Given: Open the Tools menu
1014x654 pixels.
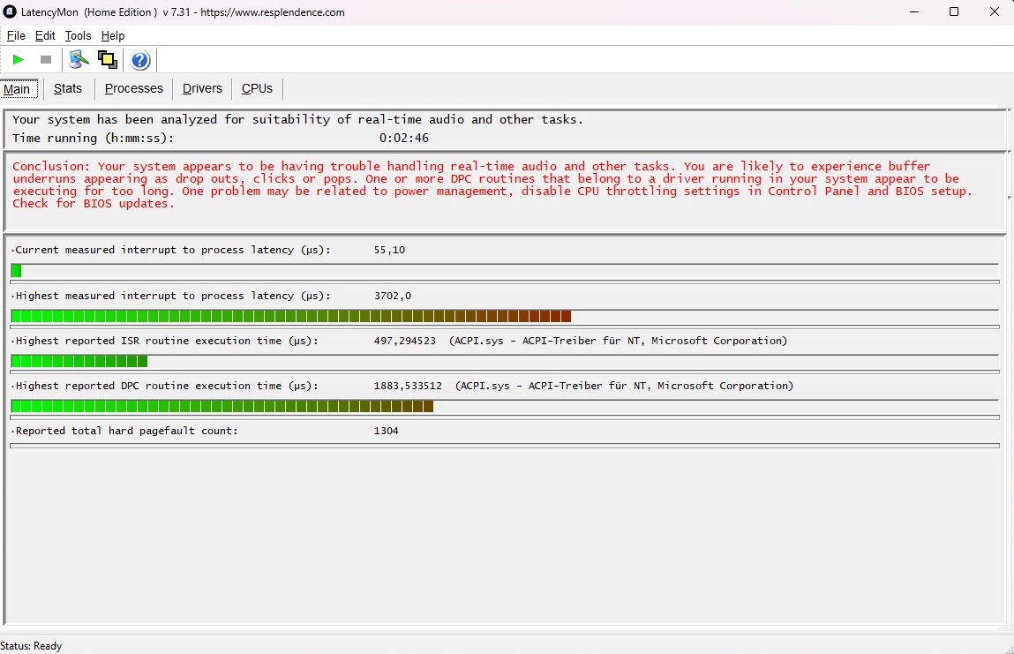Looking at the screenshot, I should pos(78,36).
